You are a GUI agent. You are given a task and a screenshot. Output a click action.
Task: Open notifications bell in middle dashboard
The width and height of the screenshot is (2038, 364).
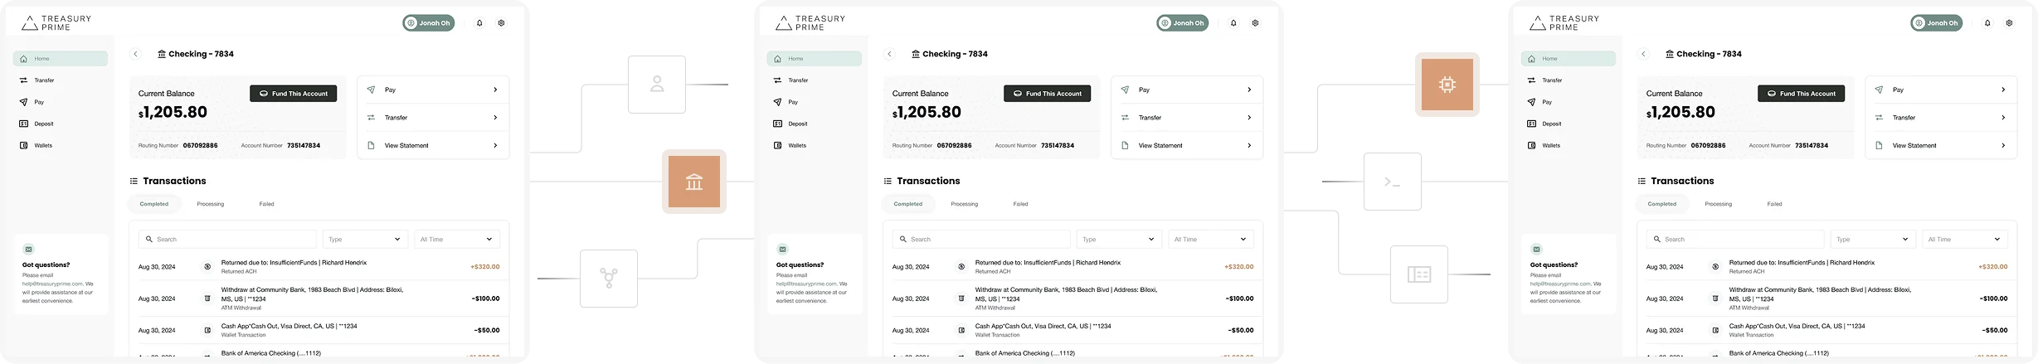[x=1233, y=23]
